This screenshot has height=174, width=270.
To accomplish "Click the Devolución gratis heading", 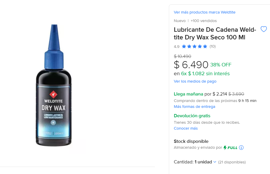I will pyautogui.click(x=192, y=116).
